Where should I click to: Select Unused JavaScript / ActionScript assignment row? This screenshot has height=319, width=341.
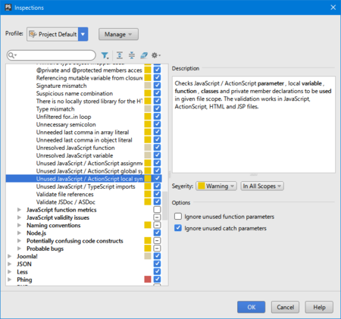point(89,164)
